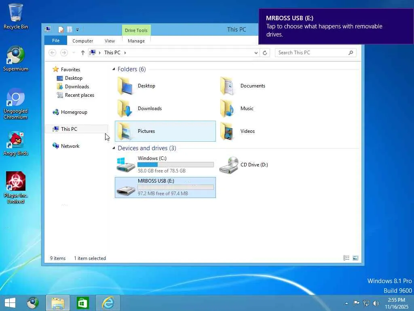
Task: Open the Recycle Bin desktop icon
Action: (x=16, y=16)
